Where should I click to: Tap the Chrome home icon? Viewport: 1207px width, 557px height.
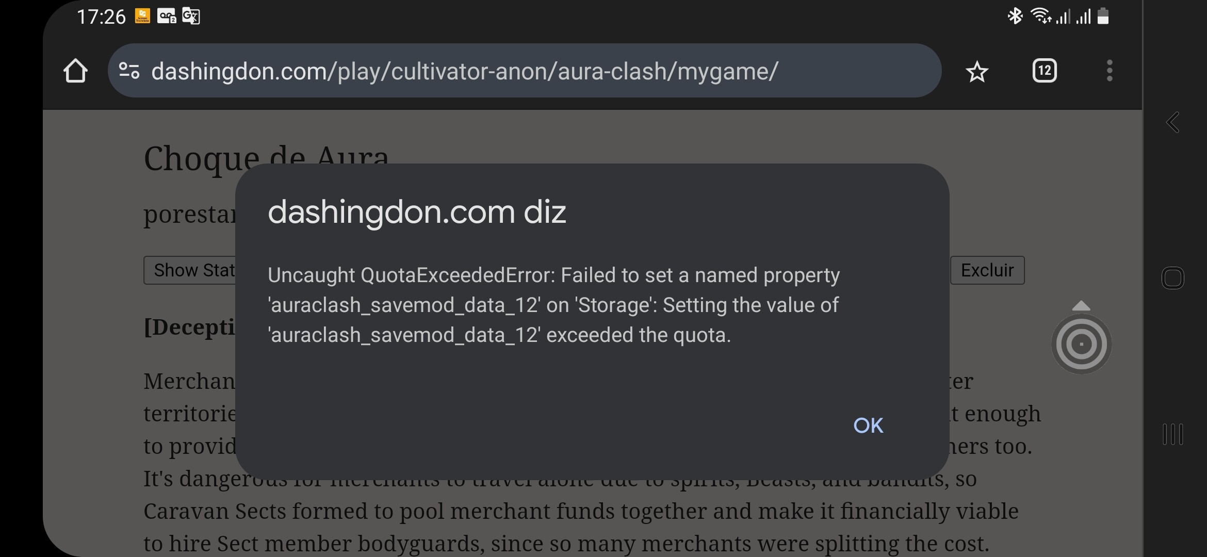click(x=75, y=71)
